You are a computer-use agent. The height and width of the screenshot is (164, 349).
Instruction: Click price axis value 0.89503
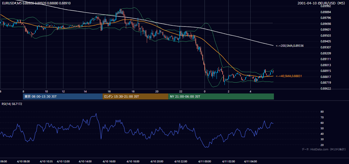tap(326, 36)
